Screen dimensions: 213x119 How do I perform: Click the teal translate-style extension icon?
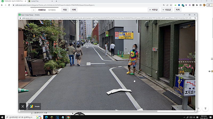point(183,5)
